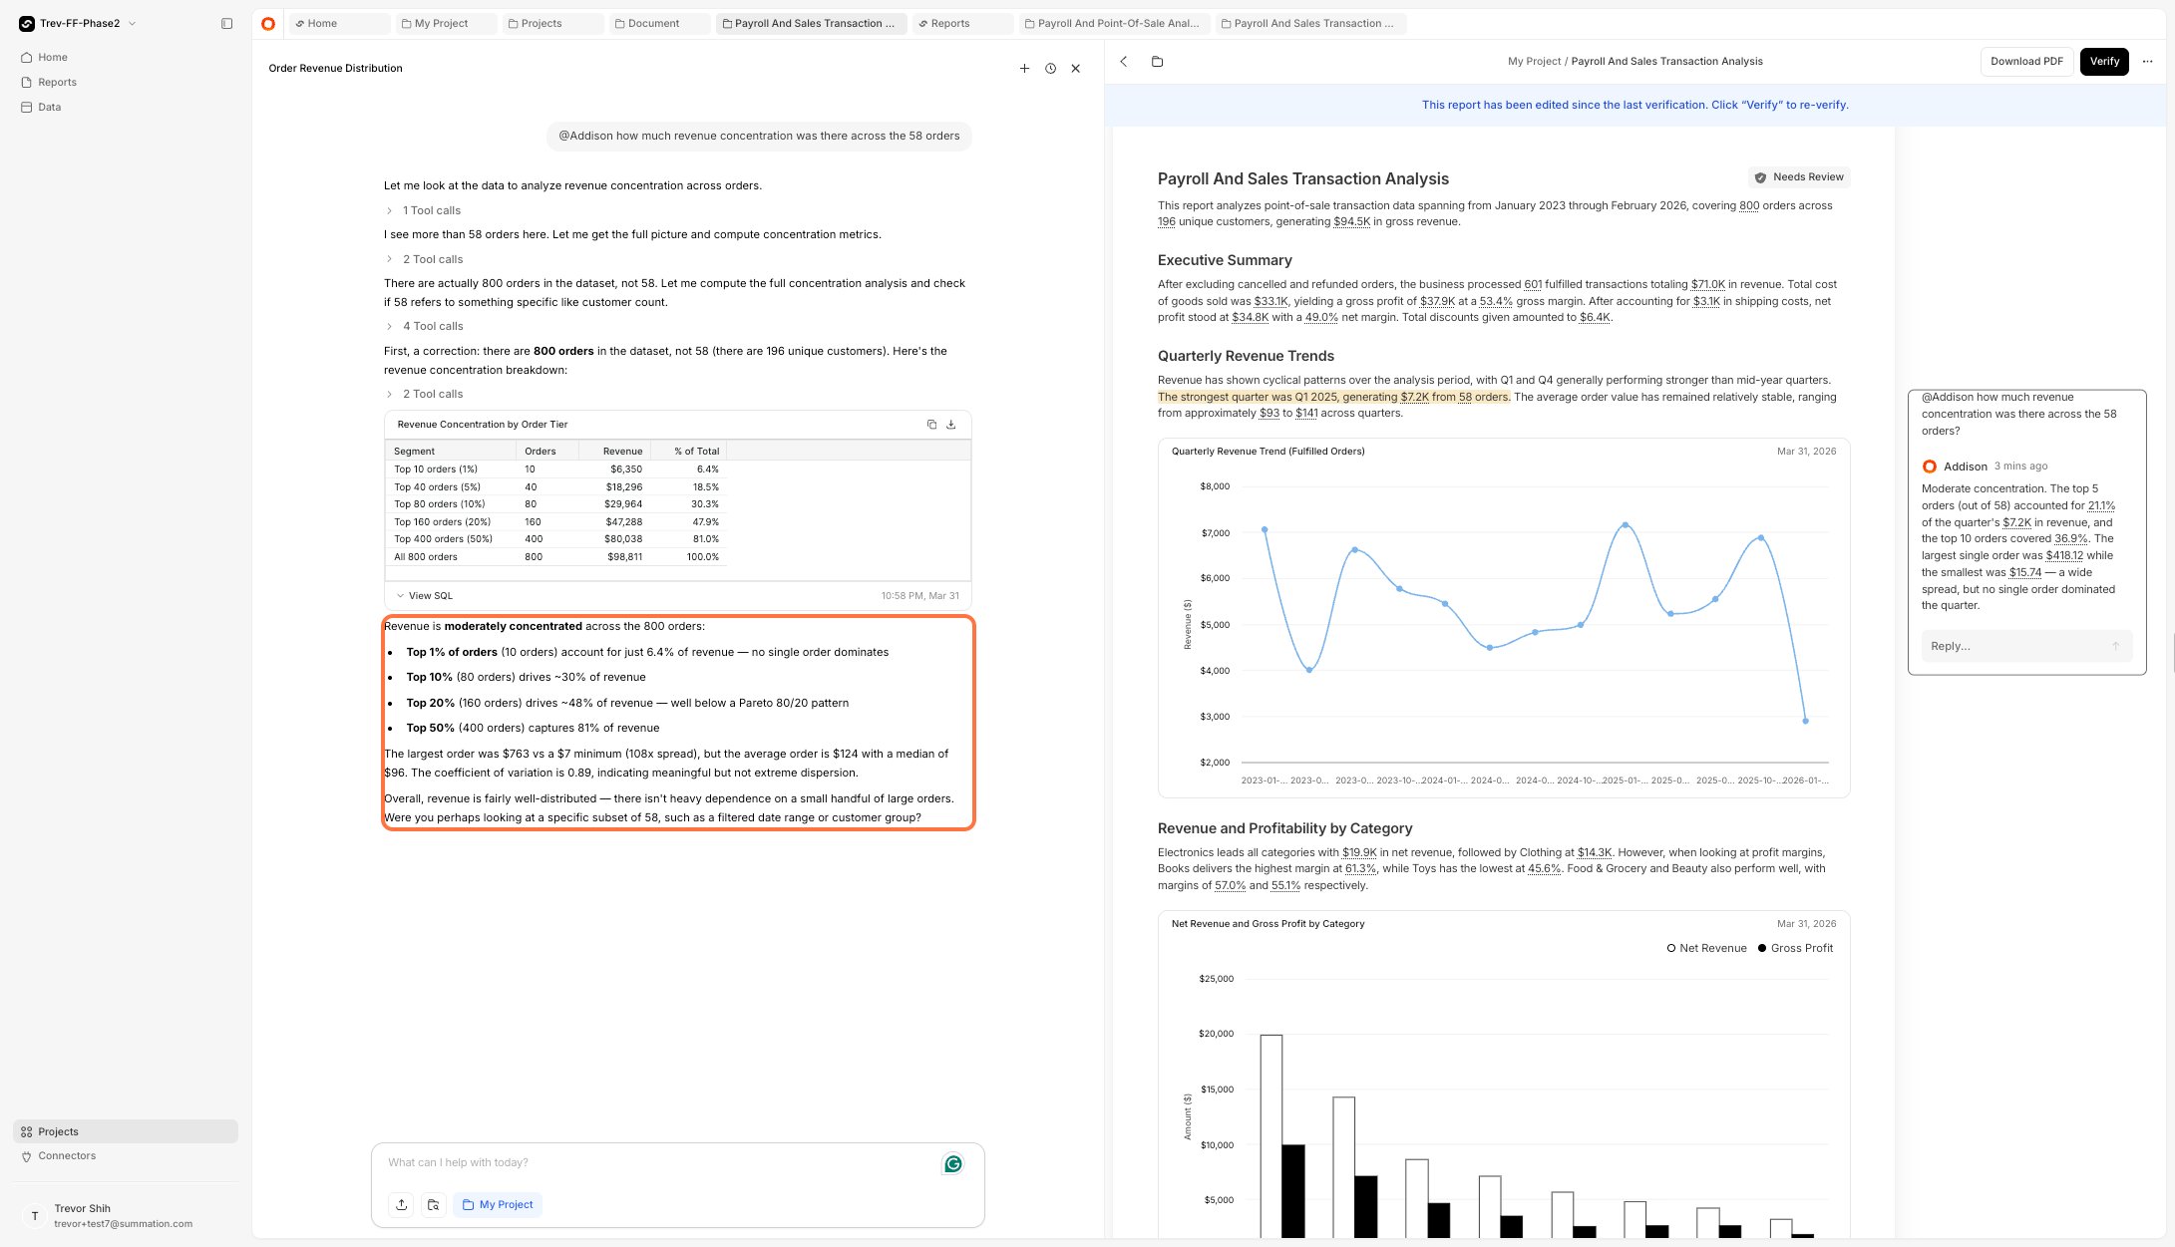
Task: Go back using the report's left arrow
Action: coord(1124,62)
